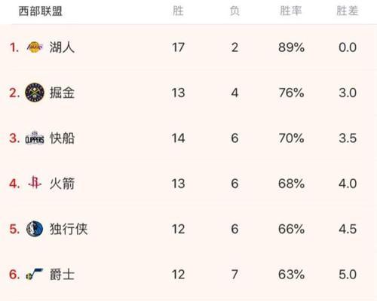Click the Rockets team logo
This screenshot has width=377, height=301.
(35, 182)
